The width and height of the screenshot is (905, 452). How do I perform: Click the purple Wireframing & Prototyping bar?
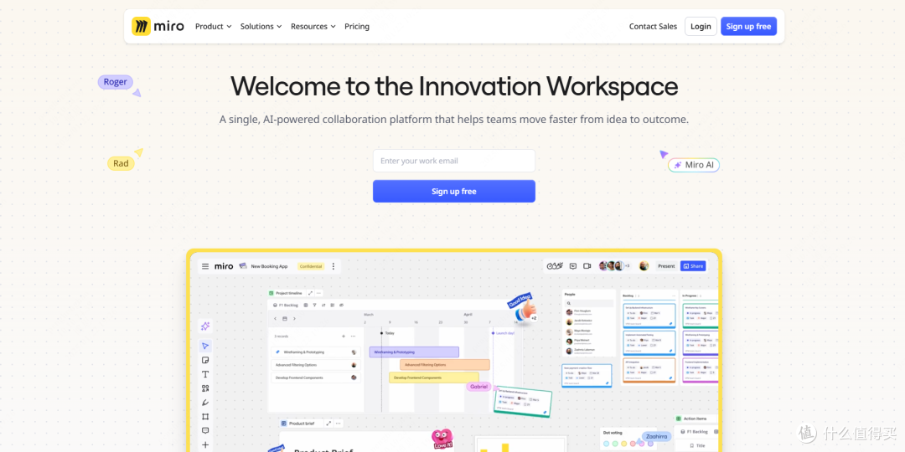(x=414, y=352)
